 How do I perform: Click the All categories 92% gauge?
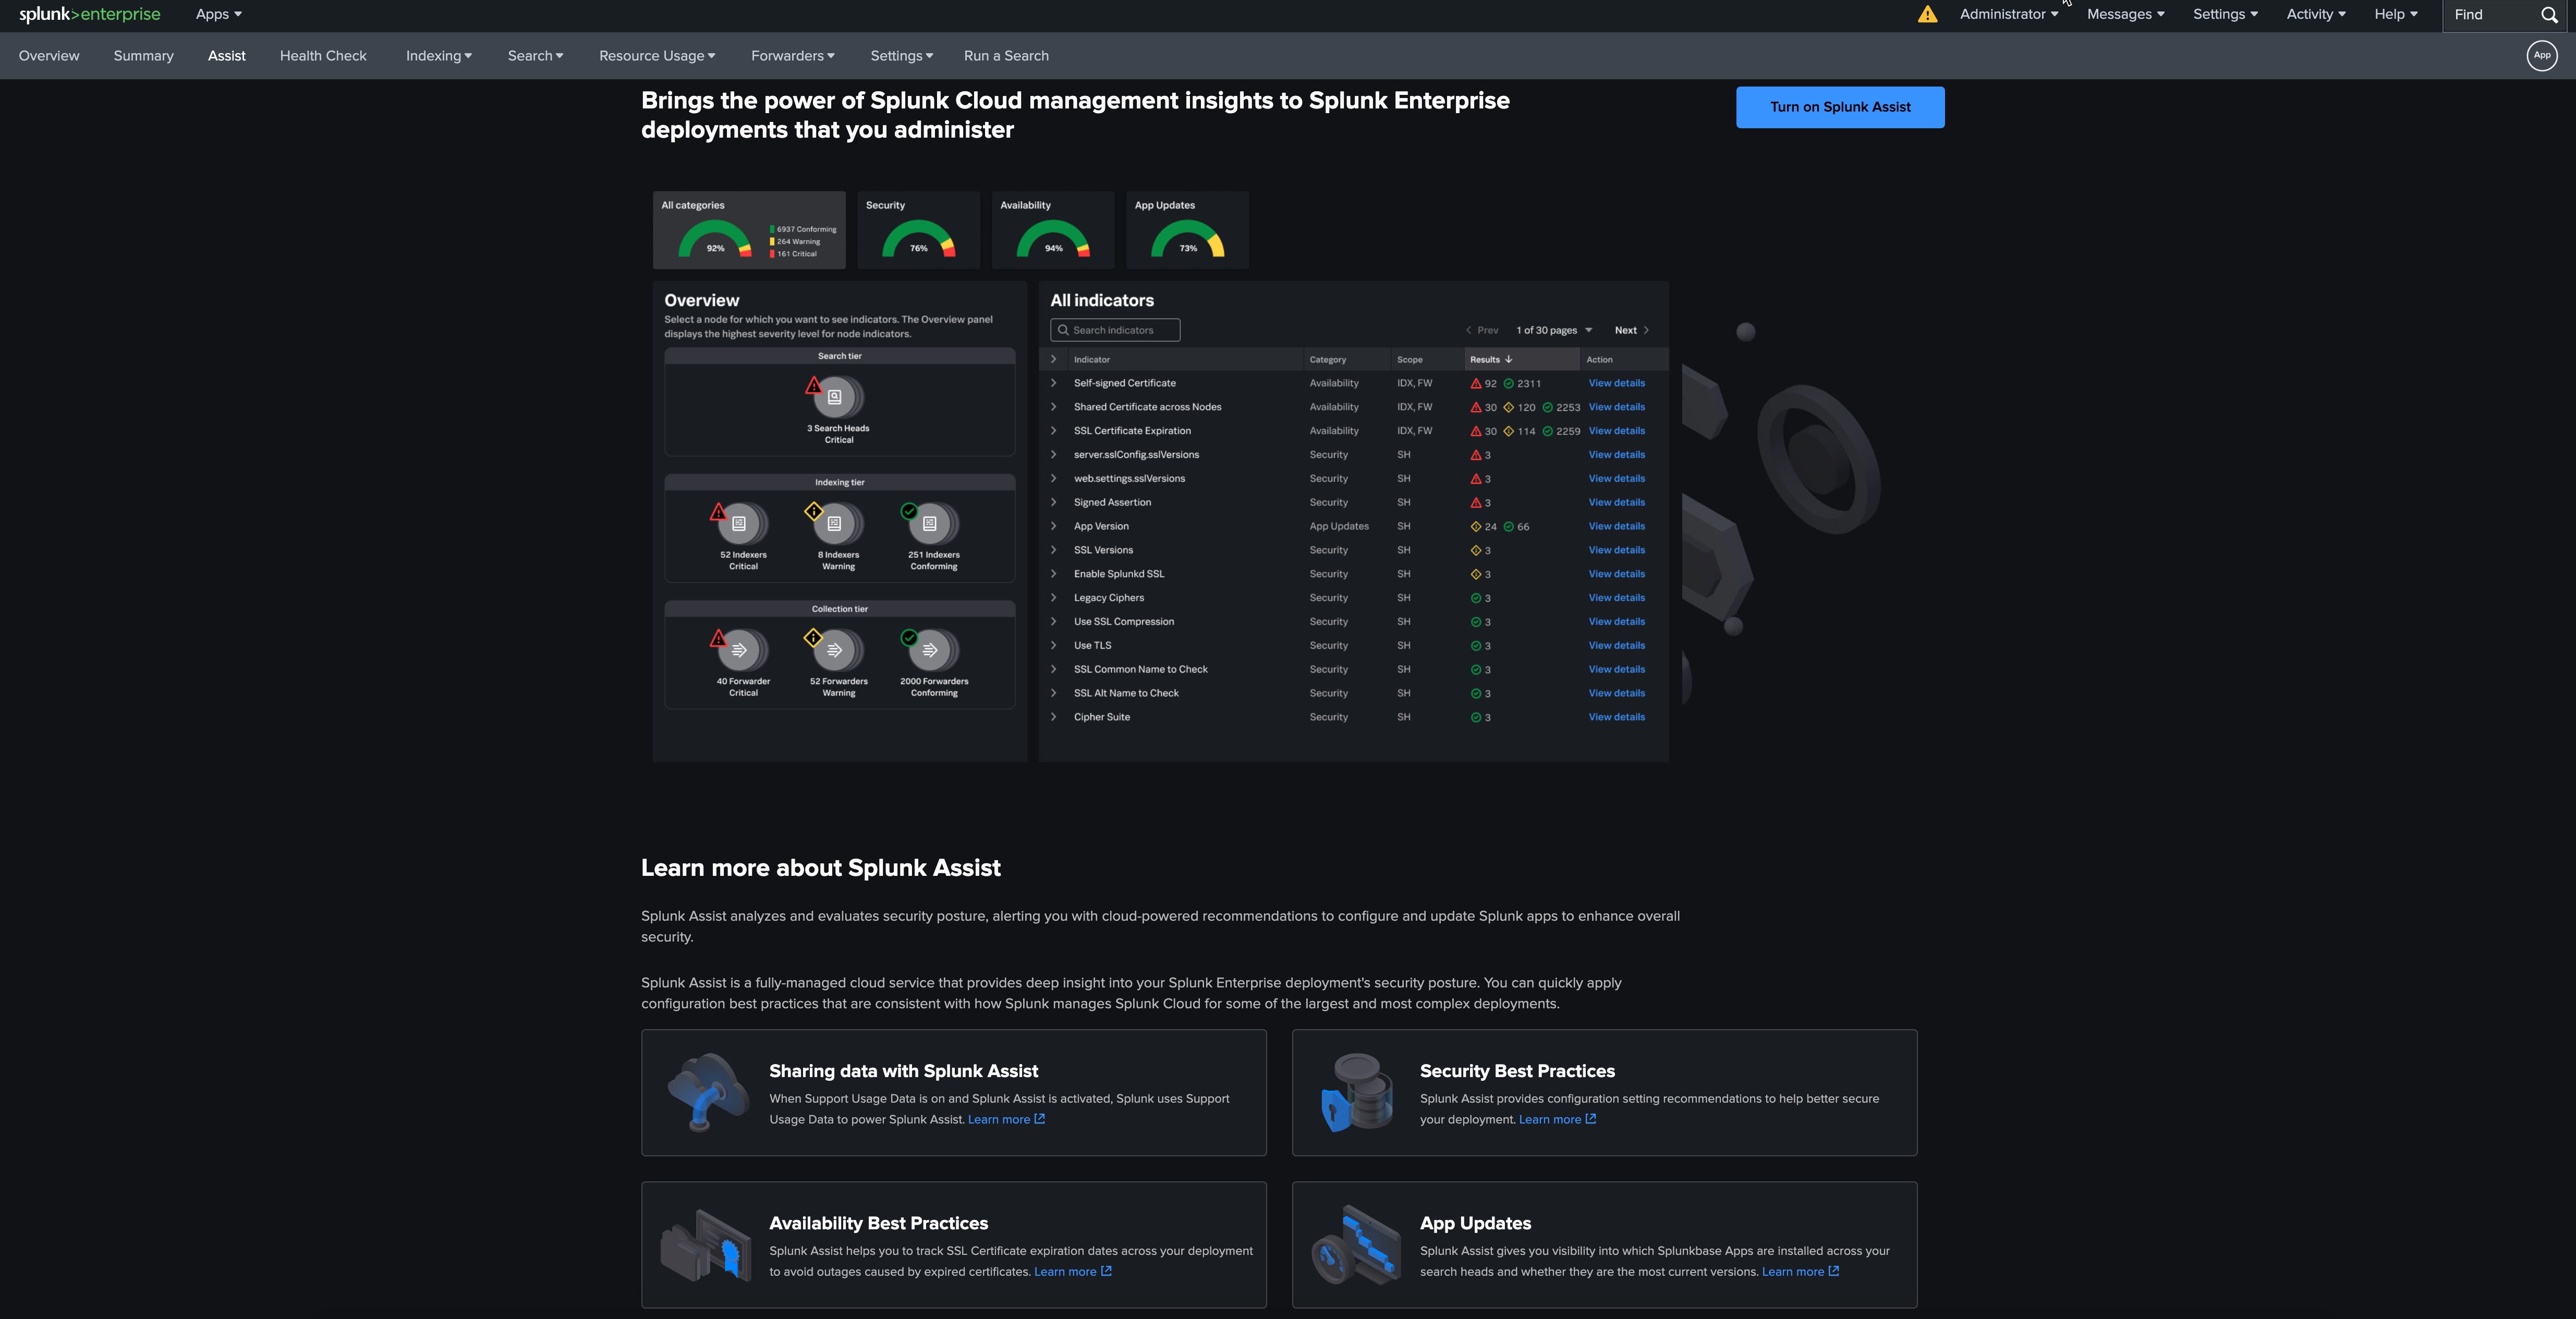[715, 240]
